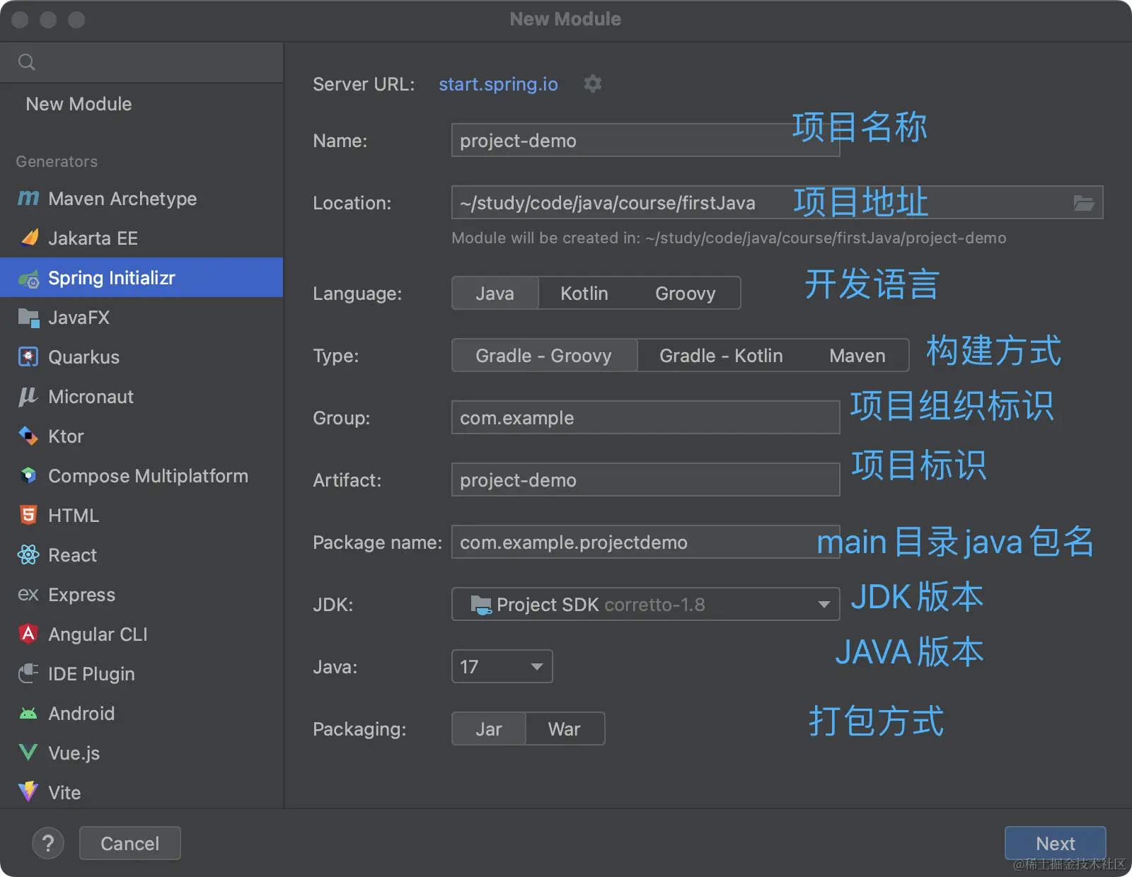Select Groovy as the language
The height and width of the screenshot is (877, 1132).
tap(686, 293)
